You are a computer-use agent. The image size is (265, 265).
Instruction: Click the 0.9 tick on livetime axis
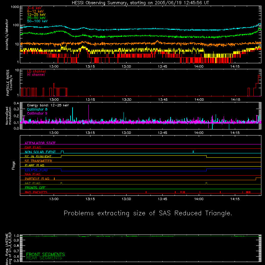[16, 240]
